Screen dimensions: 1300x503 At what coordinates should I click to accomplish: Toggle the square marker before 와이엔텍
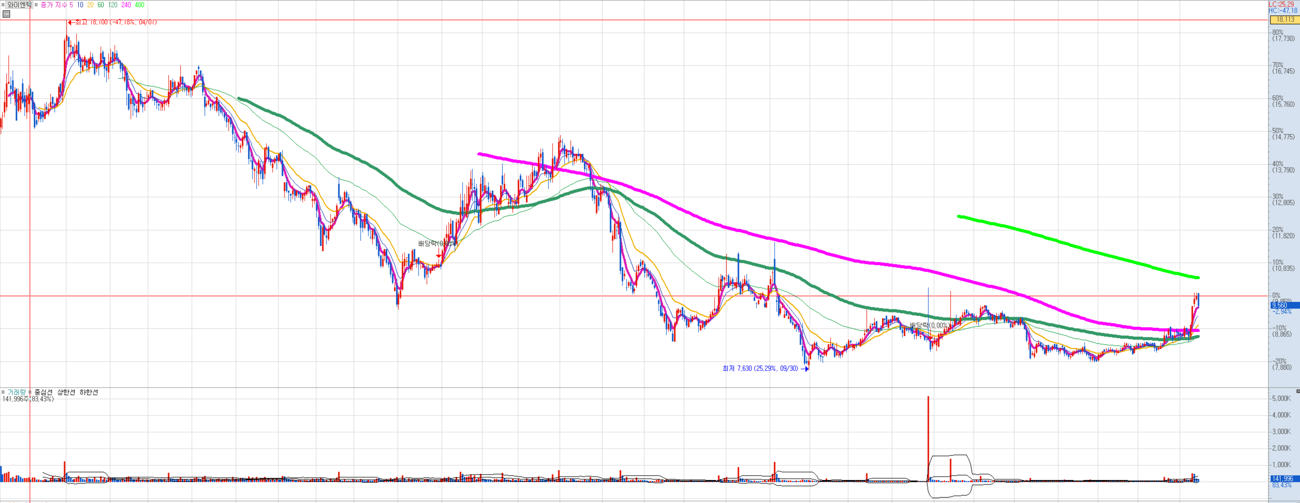3,5
